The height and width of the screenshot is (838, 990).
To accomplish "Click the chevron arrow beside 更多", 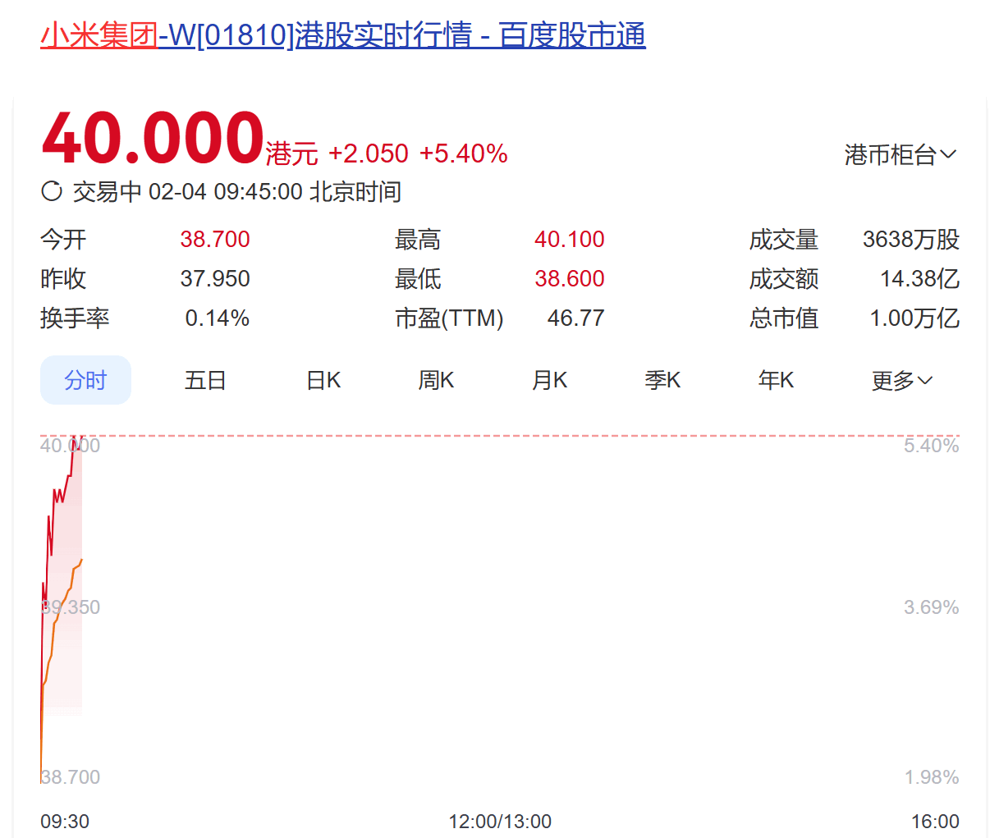I will (925, 380).
